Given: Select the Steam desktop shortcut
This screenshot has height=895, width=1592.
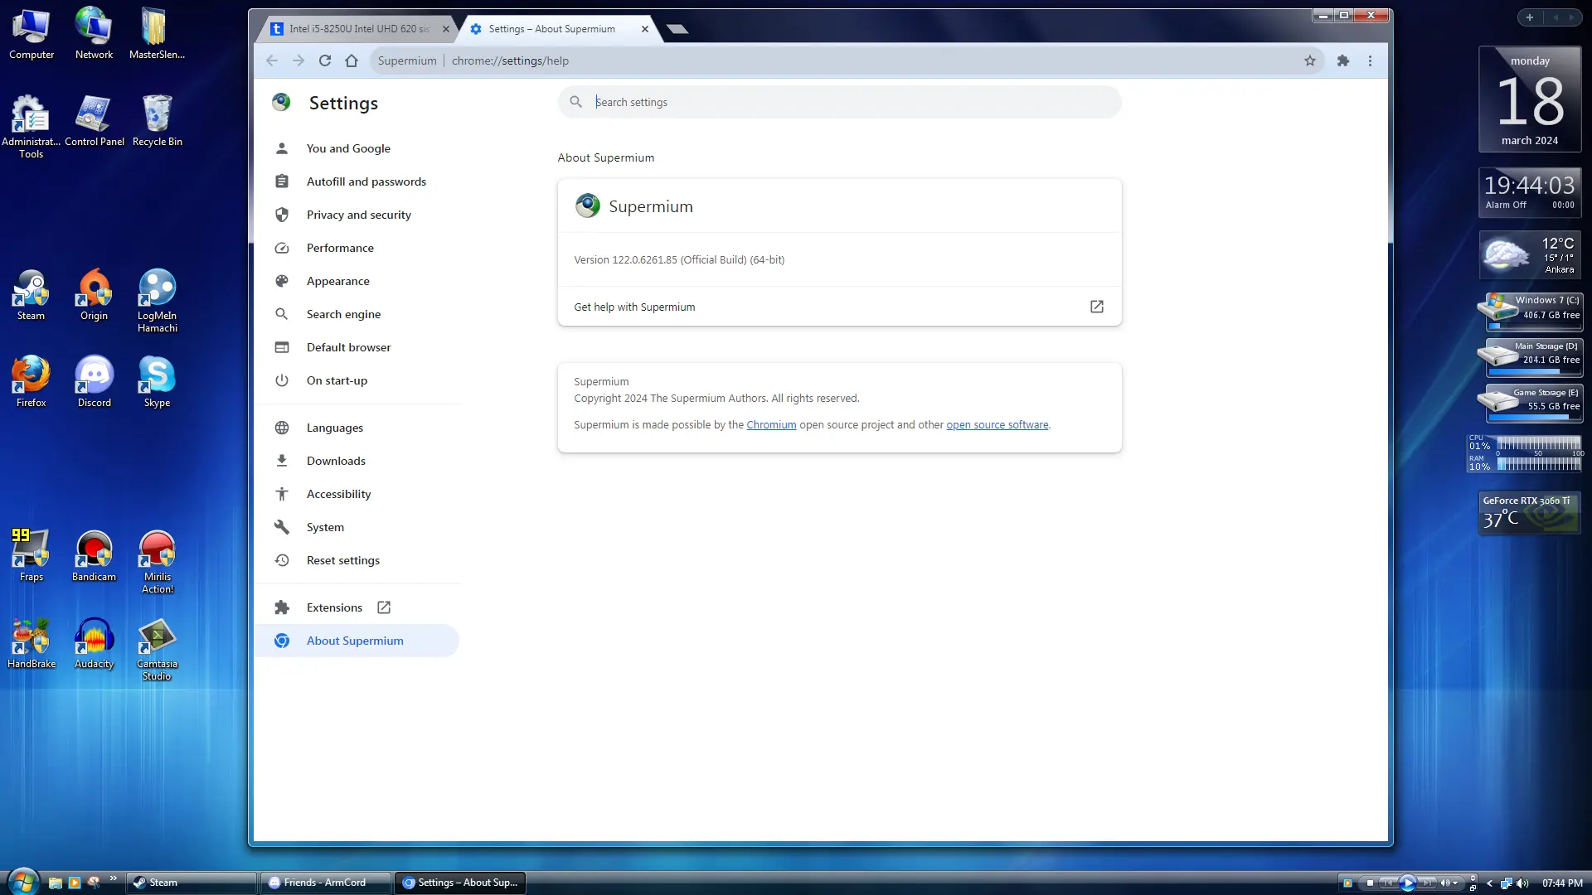Looking at the screenshot, I should point(31,295).
